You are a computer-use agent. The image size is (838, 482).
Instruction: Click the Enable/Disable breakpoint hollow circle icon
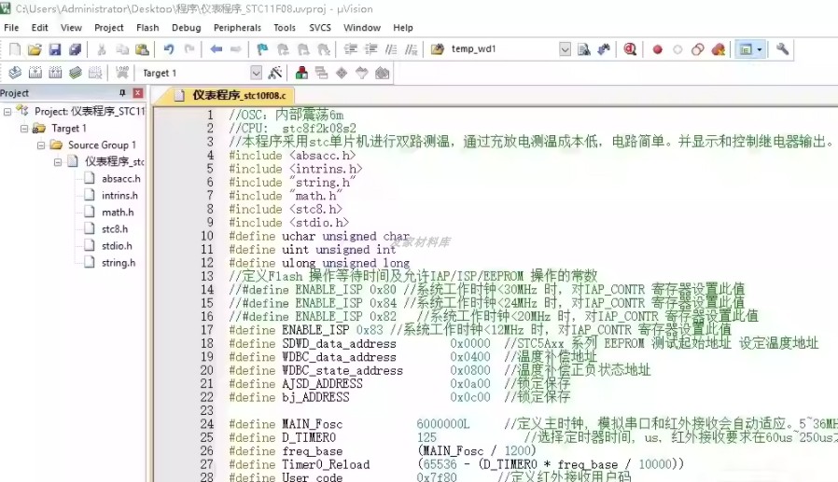point(677,49)
